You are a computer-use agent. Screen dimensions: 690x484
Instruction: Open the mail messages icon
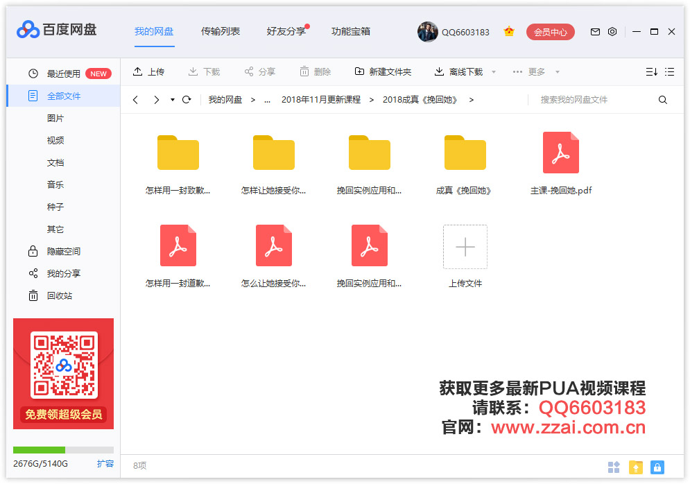coord(595,32)
